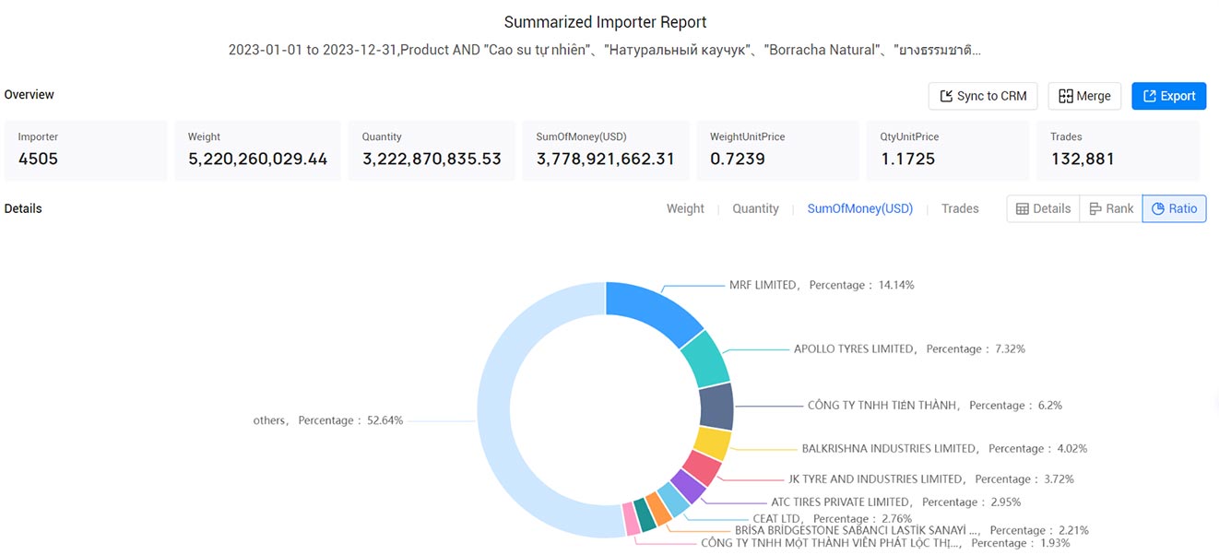The image size is (1219, 555).
Task: Click the Overview section heading
Action: point(30,95)
